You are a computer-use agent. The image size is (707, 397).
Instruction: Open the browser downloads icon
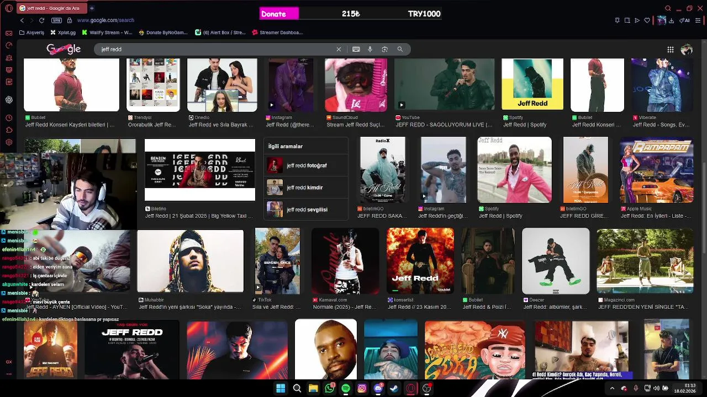tap(671, 20)
